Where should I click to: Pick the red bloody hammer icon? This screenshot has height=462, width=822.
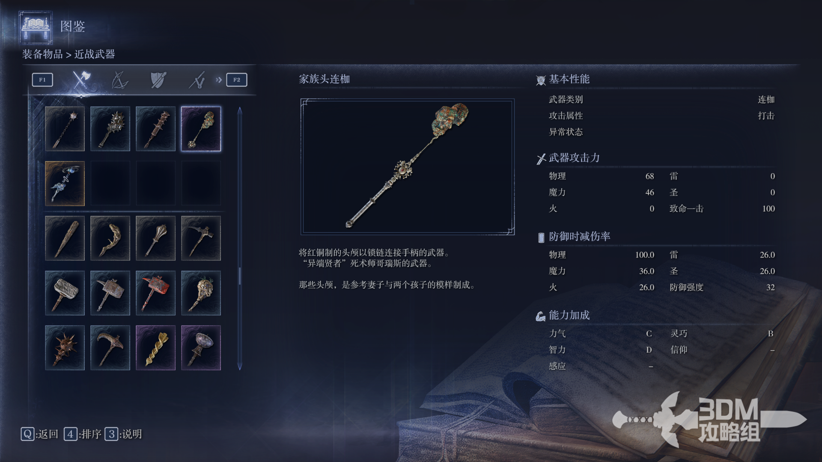click(x=155, y=293)
